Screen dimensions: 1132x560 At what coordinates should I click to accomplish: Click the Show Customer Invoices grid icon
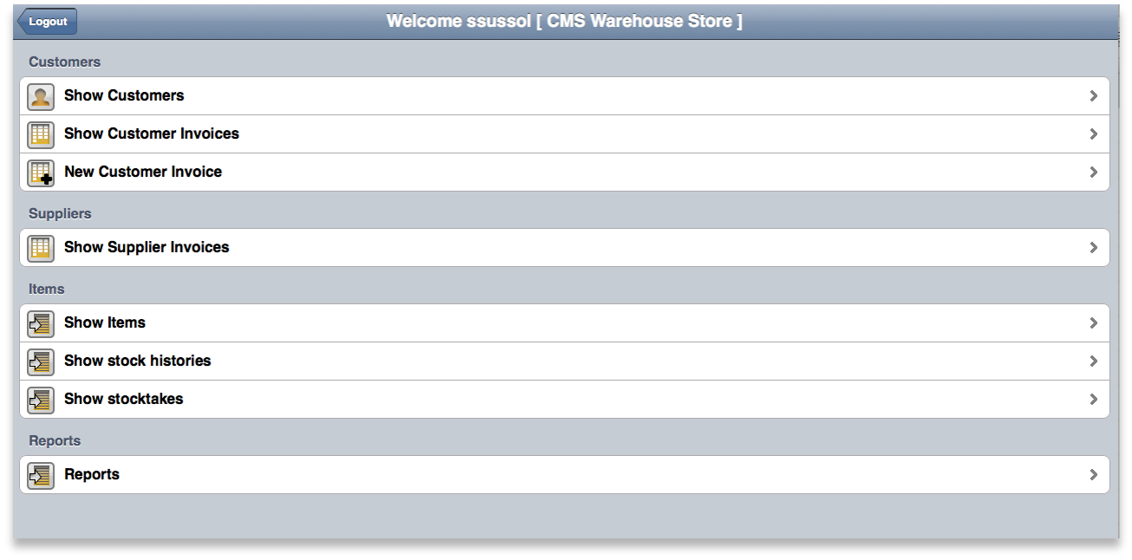coord(41,134)
